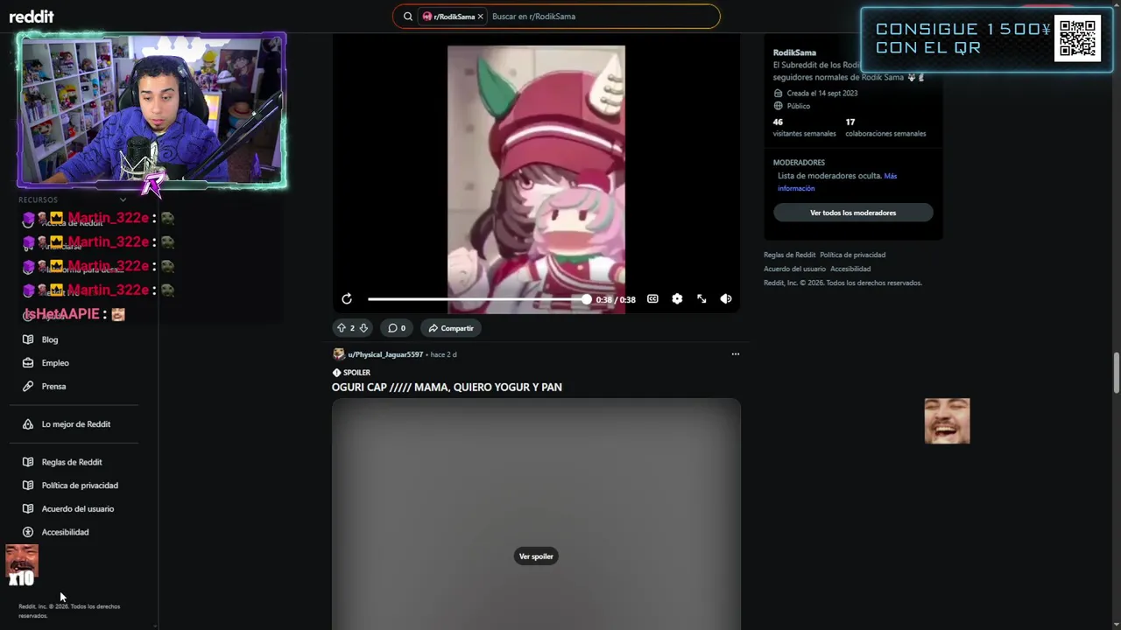Open comments on the video post
The image size is (1121, 630).
click(397, 328)
